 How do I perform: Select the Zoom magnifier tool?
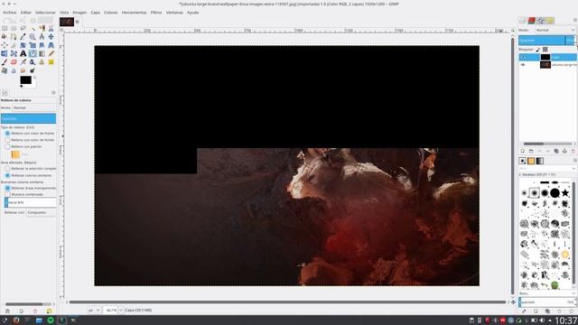click(x=33, y=36)
